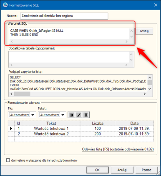Focus the Nazwa input field
The height and width of the screenshot is (176, 161).
[x=64, y=16]
